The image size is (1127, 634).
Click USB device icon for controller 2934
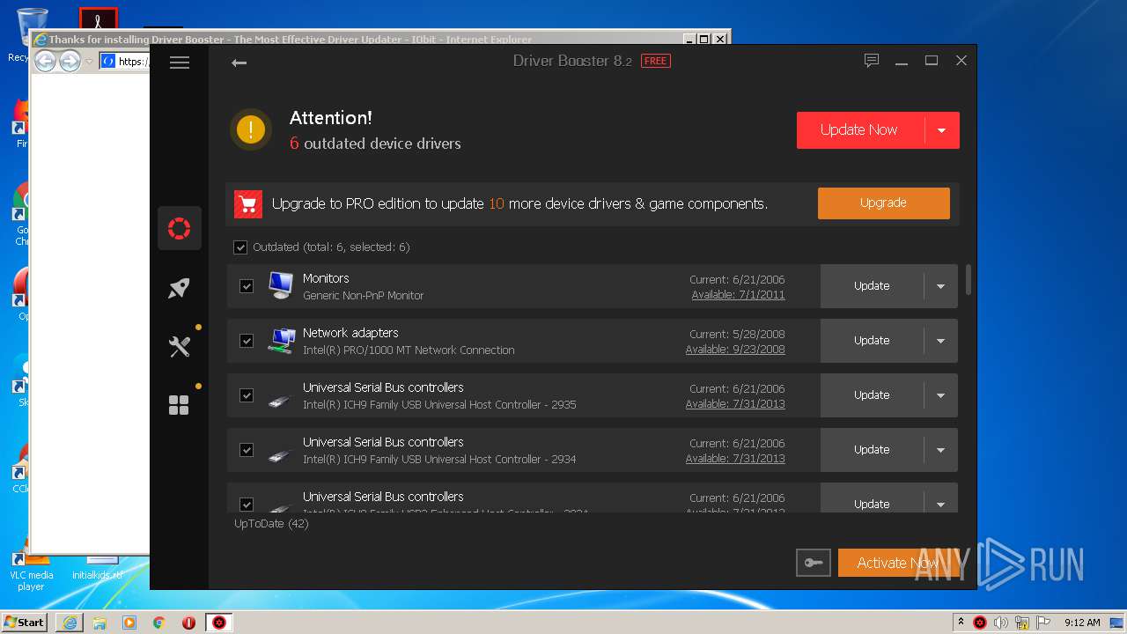[279, 456]
